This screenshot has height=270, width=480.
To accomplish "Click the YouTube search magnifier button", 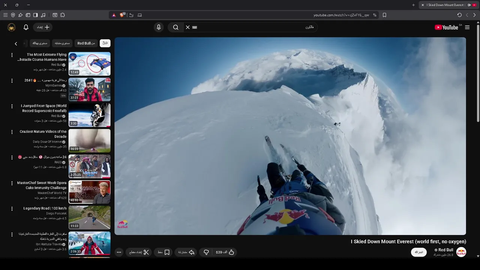I will tap(175, 27).
